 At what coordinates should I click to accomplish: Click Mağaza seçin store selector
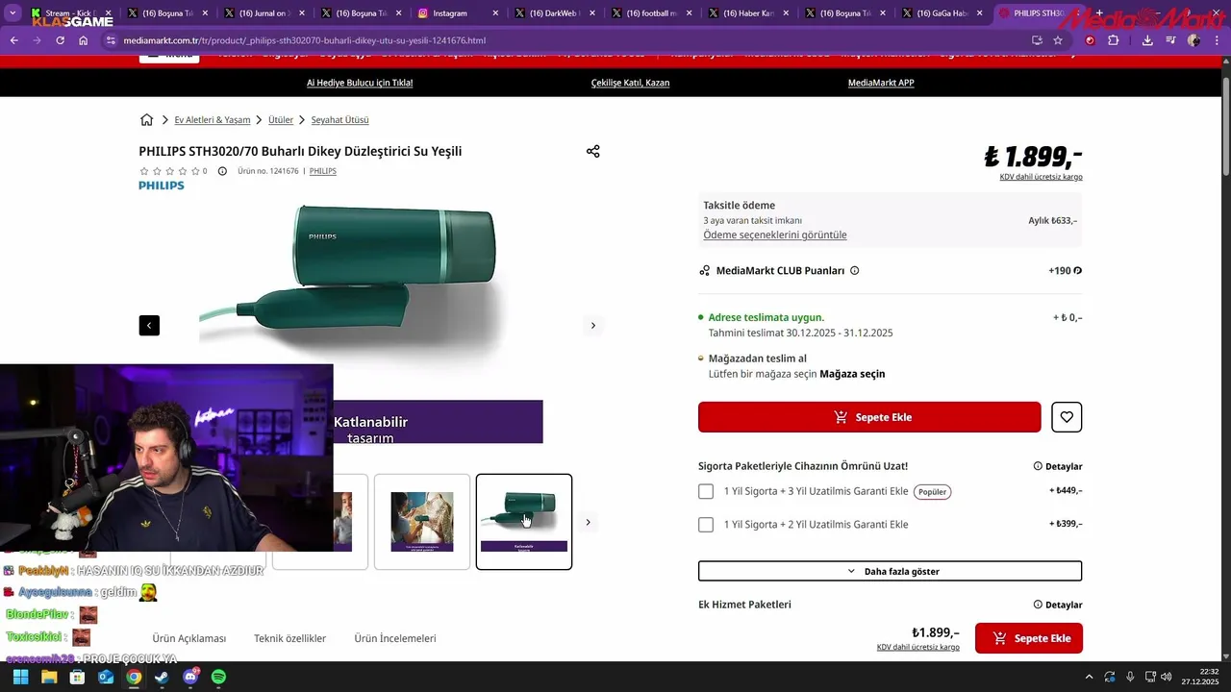tap(852, 374)
